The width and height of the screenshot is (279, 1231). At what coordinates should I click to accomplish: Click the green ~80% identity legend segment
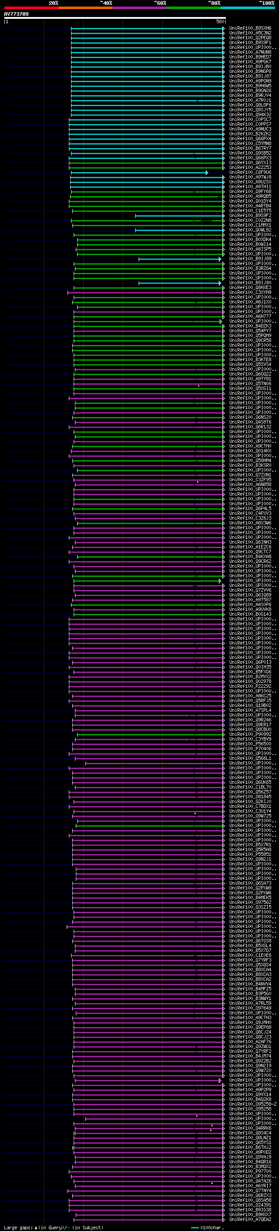194,8
